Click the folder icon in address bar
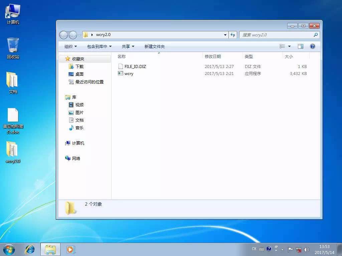This screenshot has width=342, height=256. point(85,35)
